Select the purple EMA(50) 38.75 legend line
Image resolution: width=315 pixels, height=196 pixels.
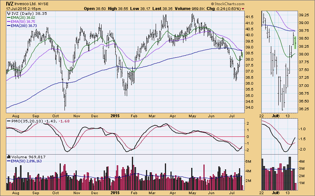pos(9,22)
